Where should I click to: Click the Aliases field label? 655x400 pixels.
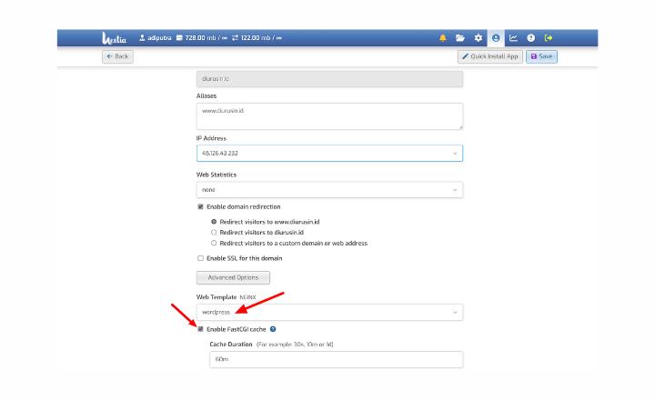pyautogui.click(x=207, y=96)
